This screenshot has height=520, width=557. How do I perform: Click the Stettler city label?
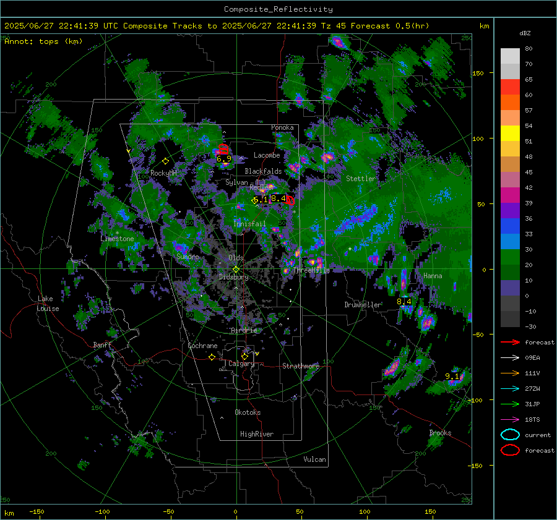[x=361, y=179]
